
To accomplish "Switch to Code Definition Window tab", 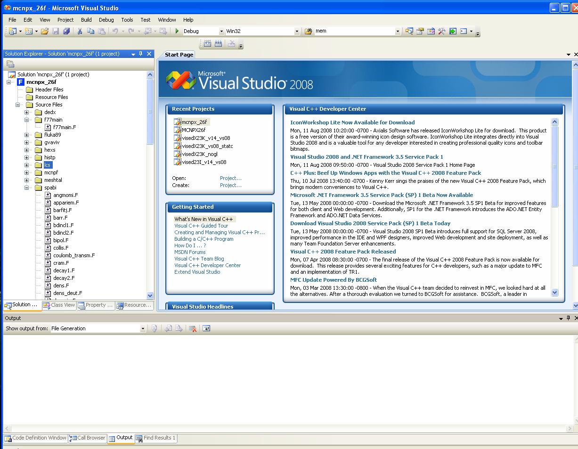I will click(36, 438).
